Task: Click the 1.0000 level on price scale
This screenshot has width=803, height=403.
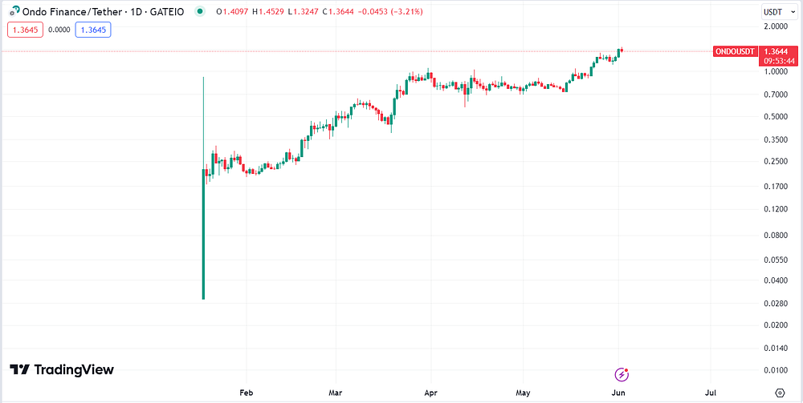Action: [777, 71]
